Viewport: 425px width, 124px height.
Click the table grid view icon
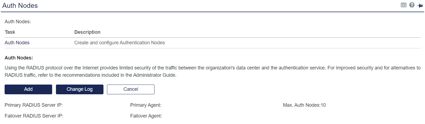pyautogui.click(x=404, y=5)
